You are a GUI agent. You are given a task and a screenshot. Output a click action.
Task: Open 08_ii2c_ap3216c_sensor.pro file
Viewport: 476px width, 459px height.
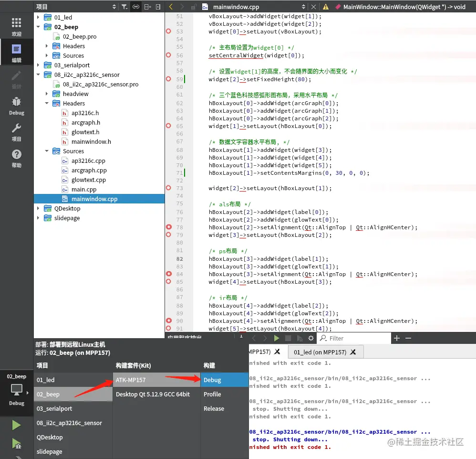pyautogui.click(x=101, y=84)
